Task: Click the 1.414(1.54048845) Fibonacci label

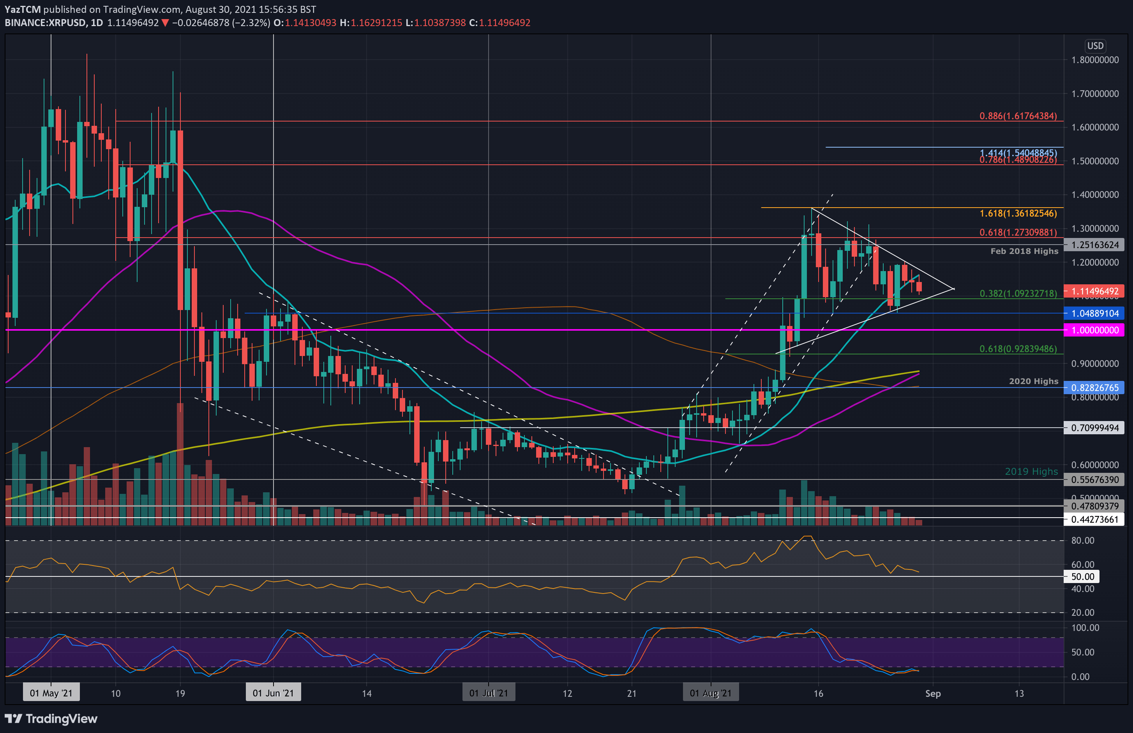Action: pos(1018,153)
